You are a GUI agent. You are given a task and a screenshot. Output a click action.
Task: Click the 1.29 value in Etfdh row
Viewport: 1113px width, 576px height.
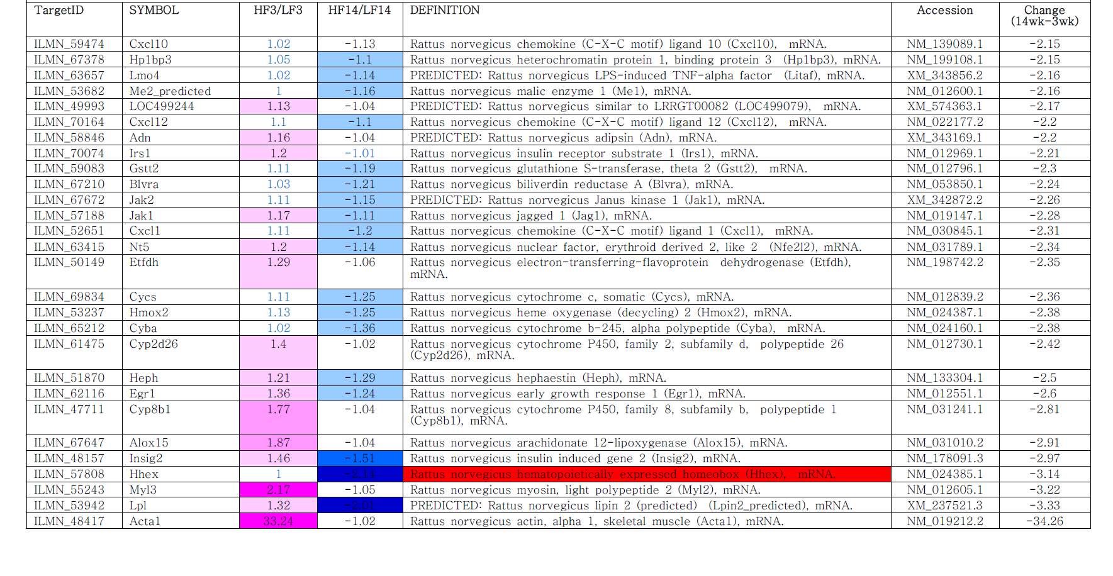pos(278,272)
